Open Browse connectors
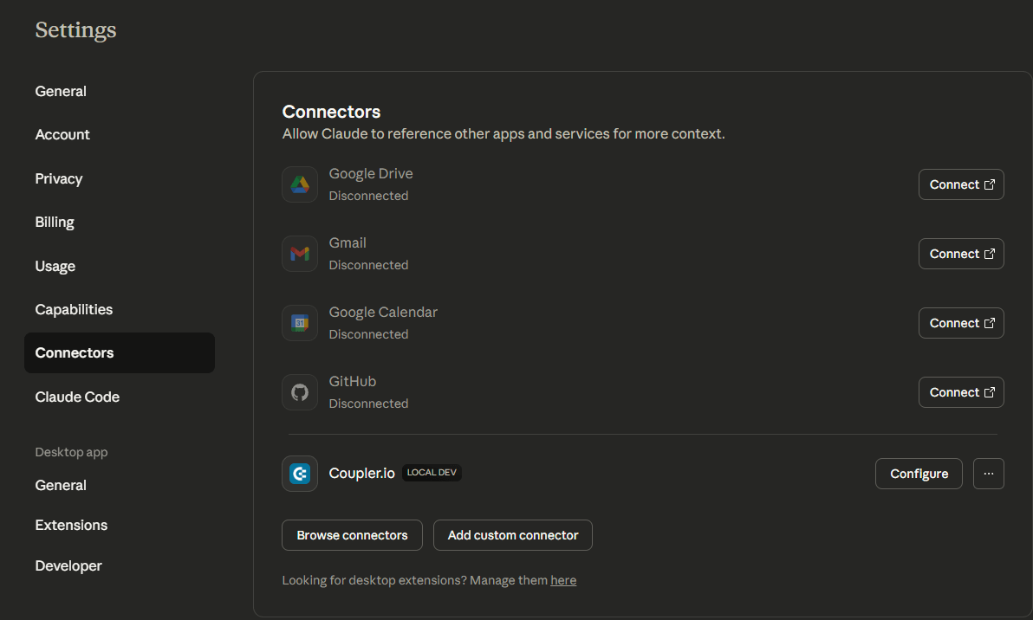The height and width of the screenshot is (620, 1033). pyautogui.click(x=352, y=535)
